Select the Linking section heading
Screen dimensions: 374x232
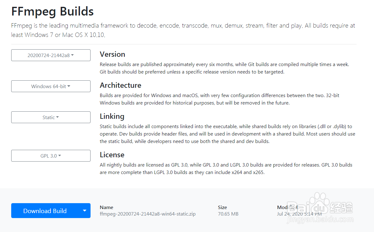tap(112, 116)
